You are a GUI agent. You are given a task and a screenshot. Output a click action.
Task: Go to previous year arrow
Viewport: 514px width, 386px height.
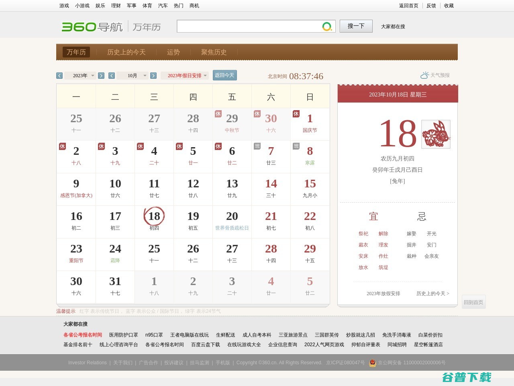click(59, 76)
